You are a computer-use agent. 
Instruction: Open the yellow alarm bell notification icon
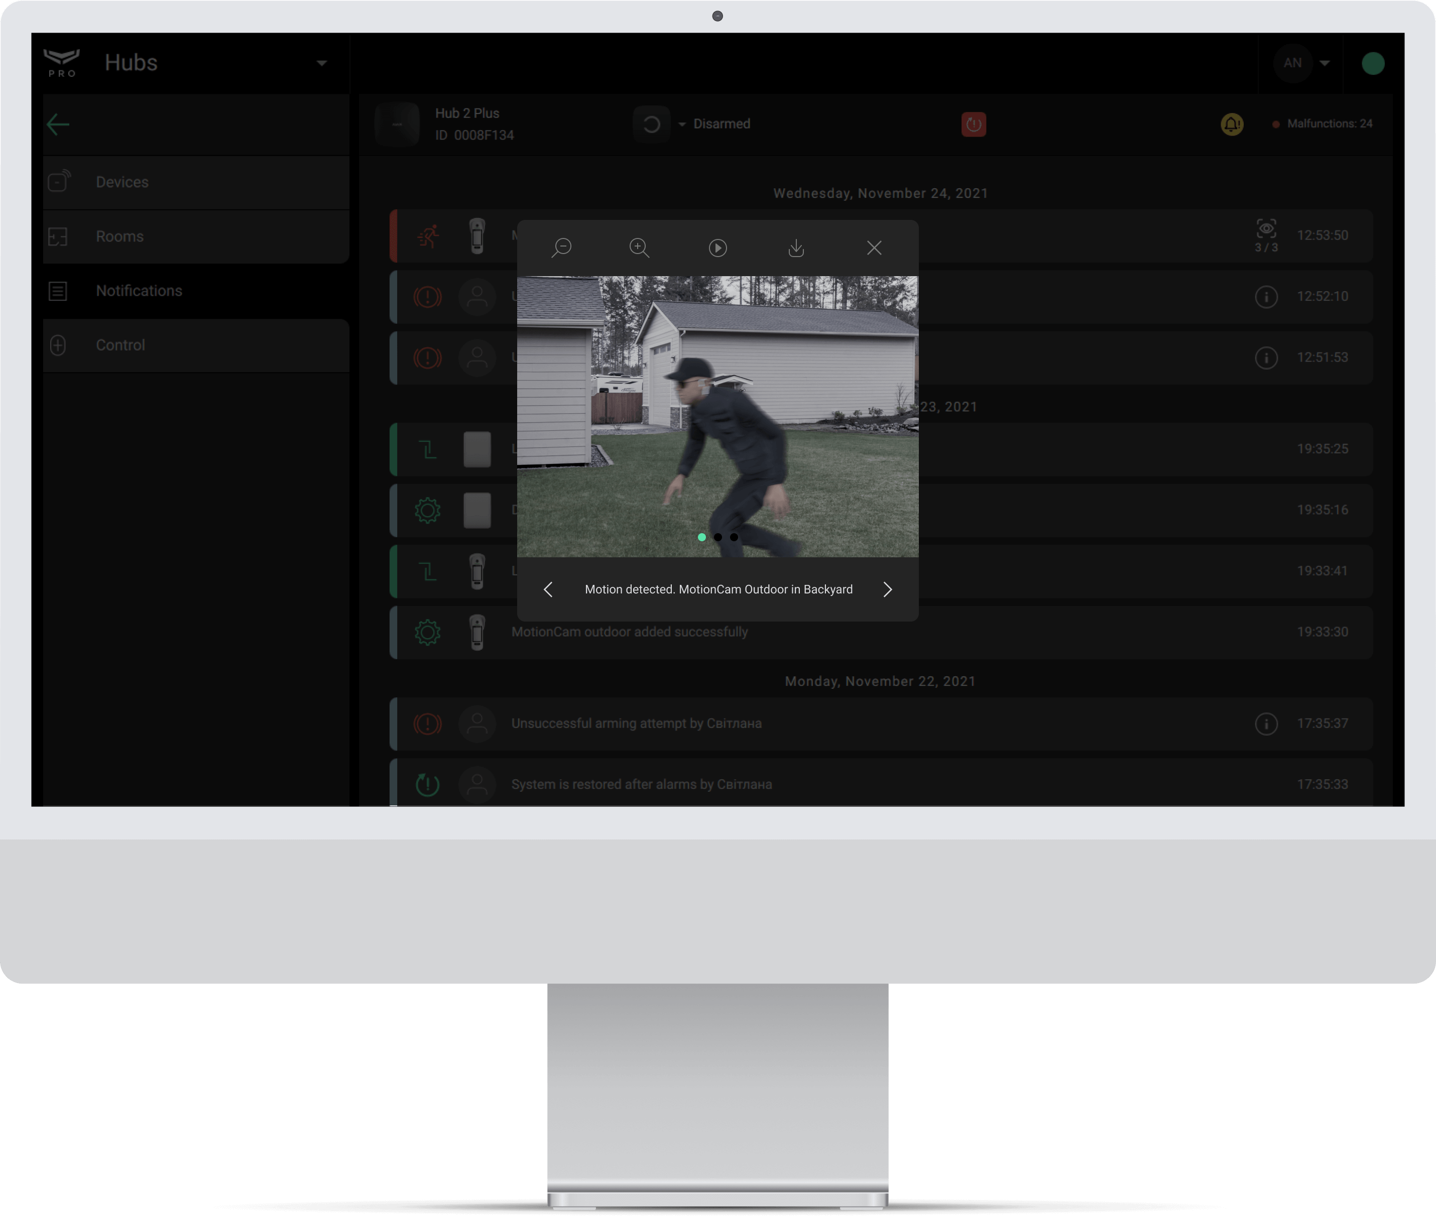point(1232,124)
